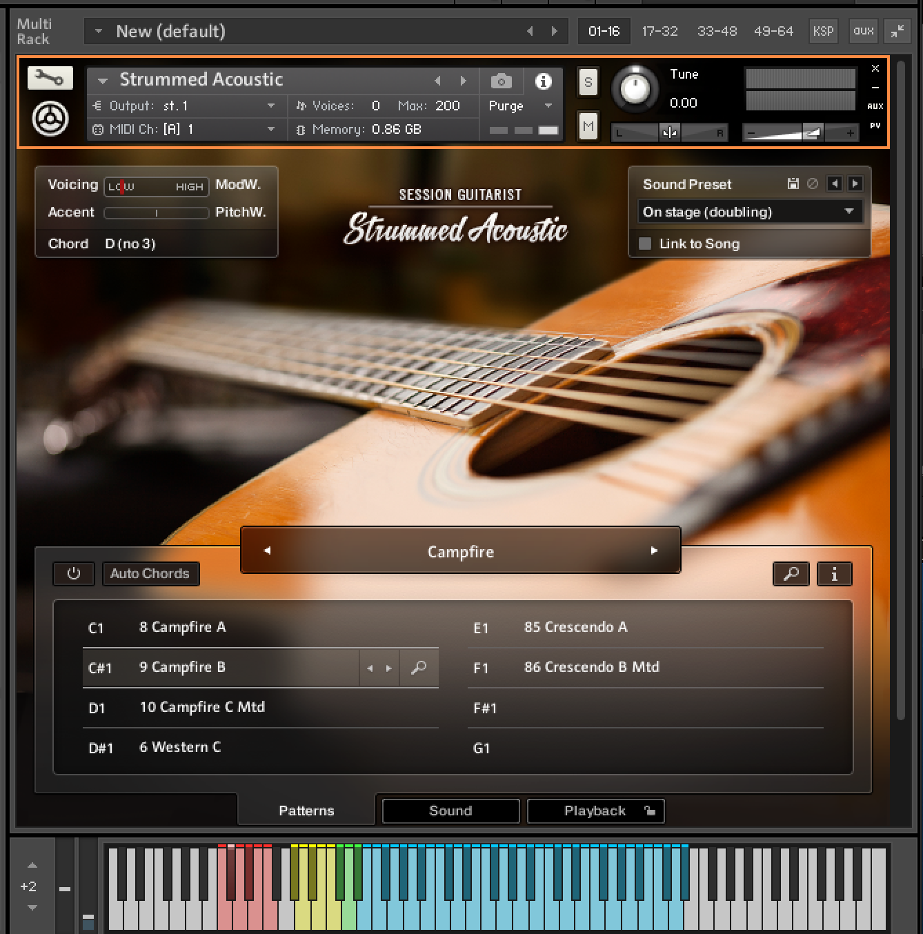Toggle the aux sends panel button

tap(863, 31)
